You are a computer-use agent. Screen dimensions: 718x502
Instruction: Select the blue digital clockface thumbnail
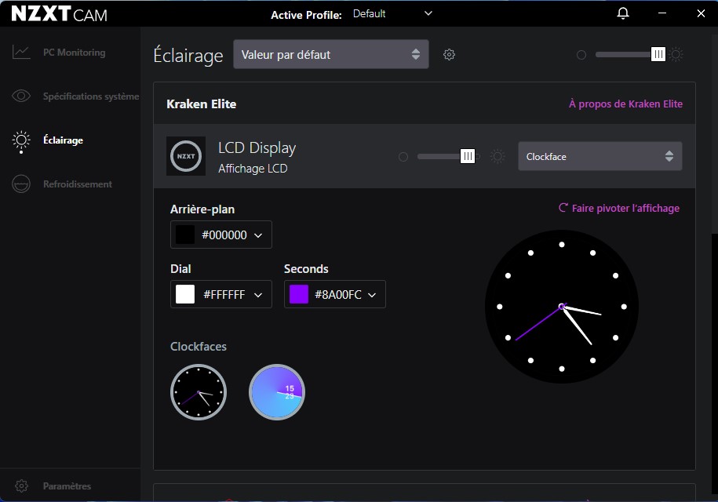click(x=276, y=392)
